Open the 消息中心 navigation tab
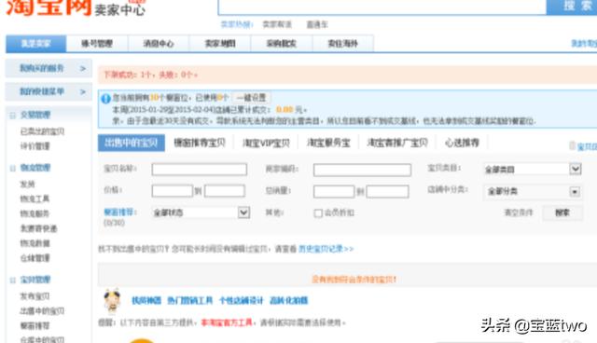This screenshot has height=343, width=597. (159, 44)
